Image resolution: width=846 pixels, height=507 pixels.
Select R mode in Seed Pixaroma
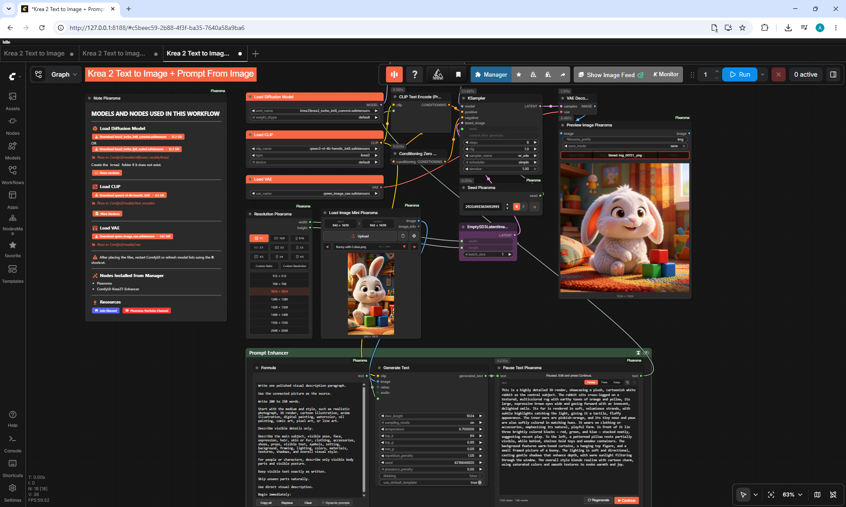[x=516, y=207]
